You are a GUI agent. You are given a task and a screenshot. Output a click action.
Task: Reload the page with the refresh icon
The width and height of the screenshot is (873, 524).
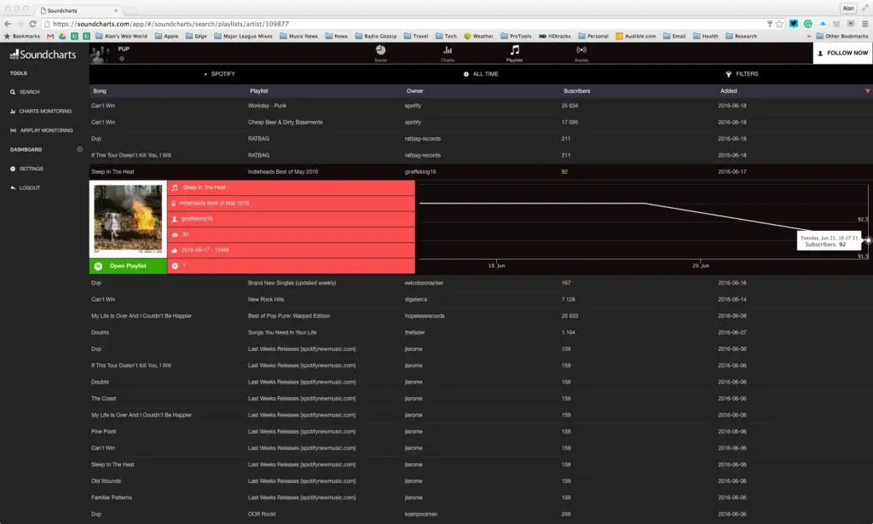pos(33,24)
